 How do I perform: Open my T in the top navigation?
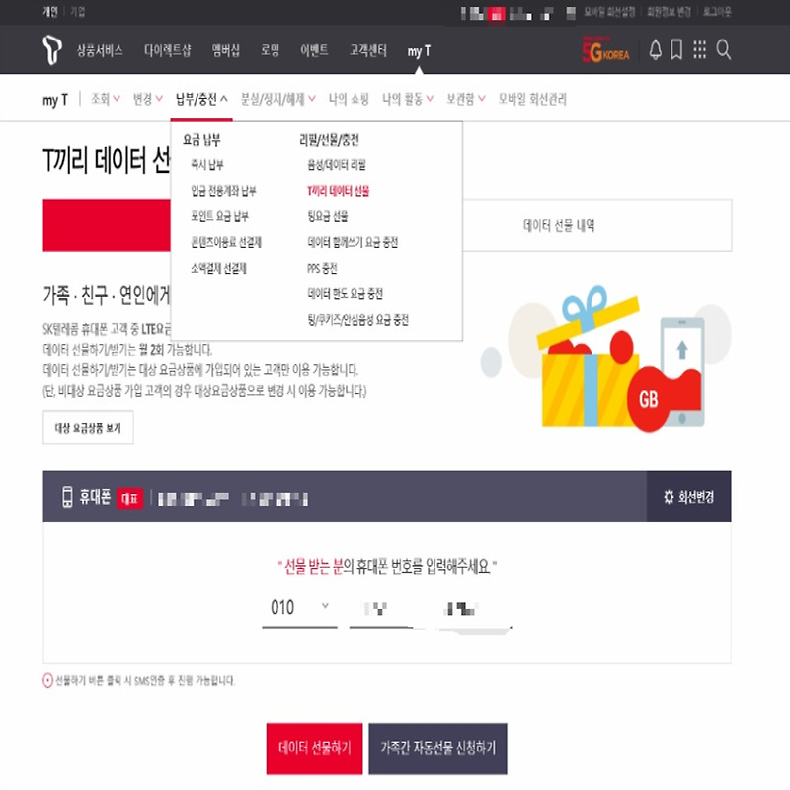(x=419, y=51)
